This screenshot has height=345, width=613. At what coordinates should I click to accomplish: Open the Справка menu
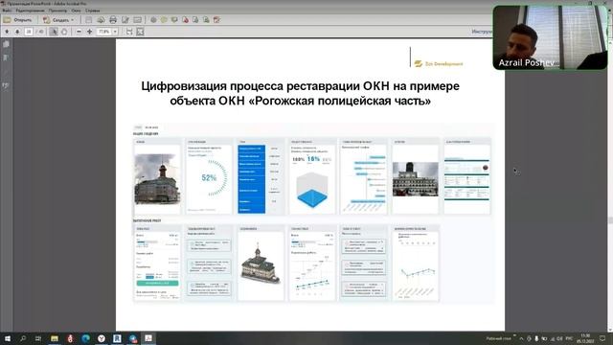93,11
